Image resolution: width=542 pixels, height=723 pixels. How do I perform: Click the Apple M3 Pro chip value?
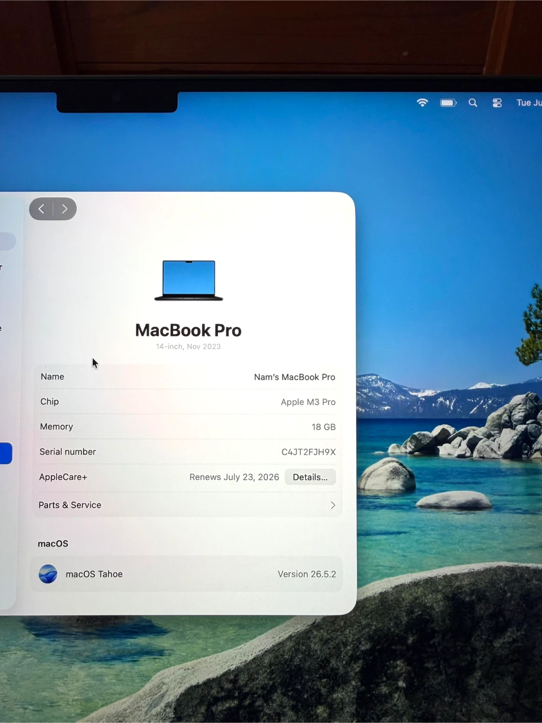(x=308, y=402)
